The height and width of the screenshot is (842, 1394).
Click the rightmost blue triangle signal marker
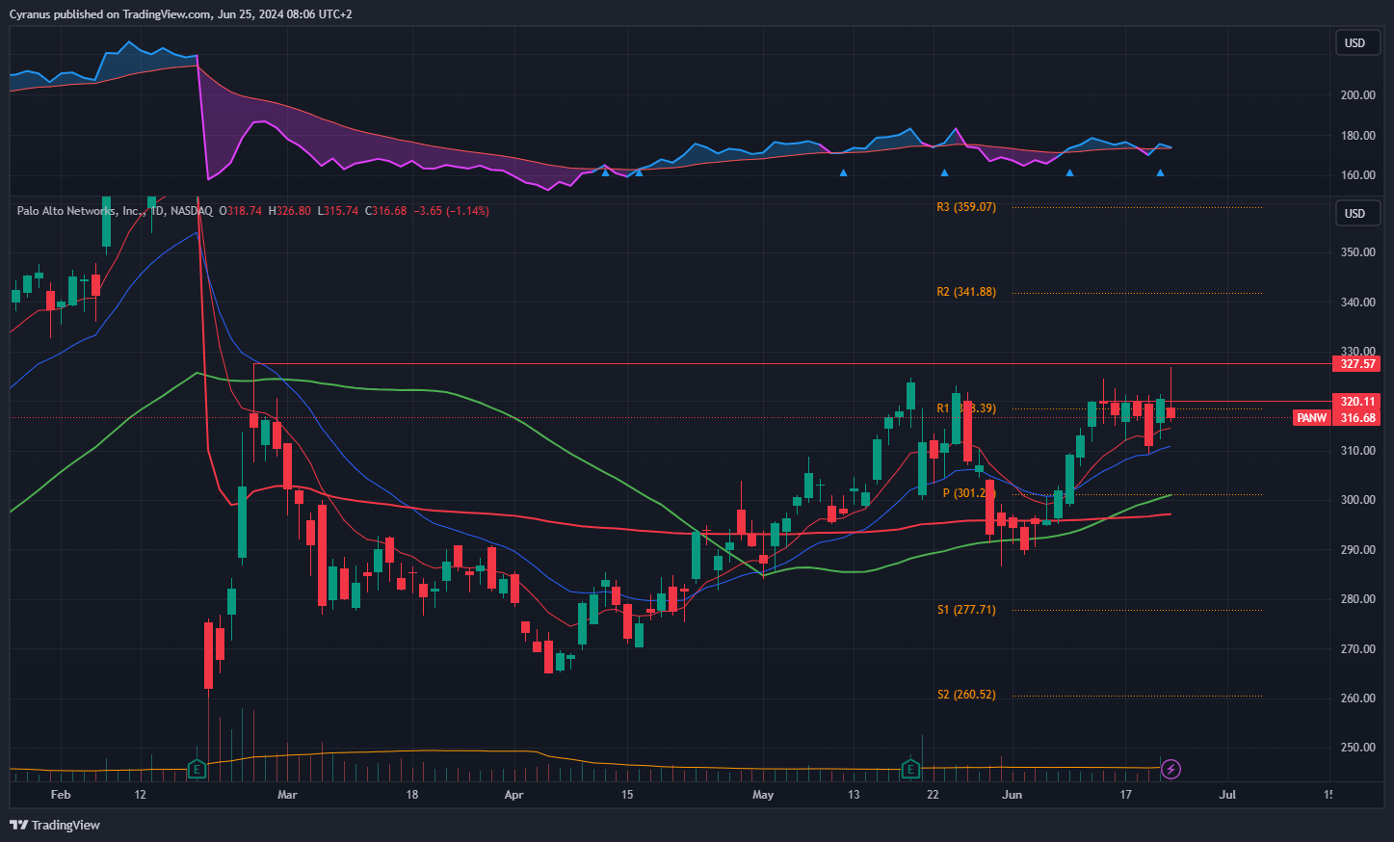tap(1160, 173)
